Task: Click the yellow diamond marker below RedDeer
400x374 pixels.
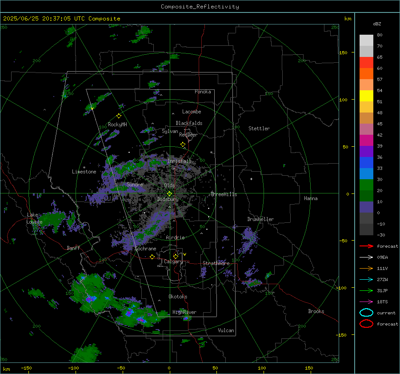Action: click(183, 145)
